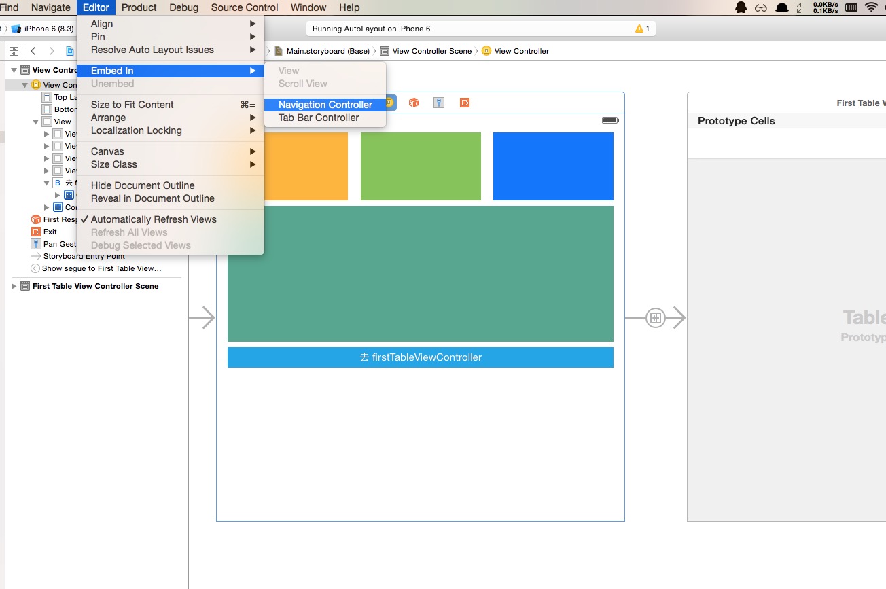
Task: Click the First Responder cube icon in the scene dock
Action: click(x=413, y=103)
